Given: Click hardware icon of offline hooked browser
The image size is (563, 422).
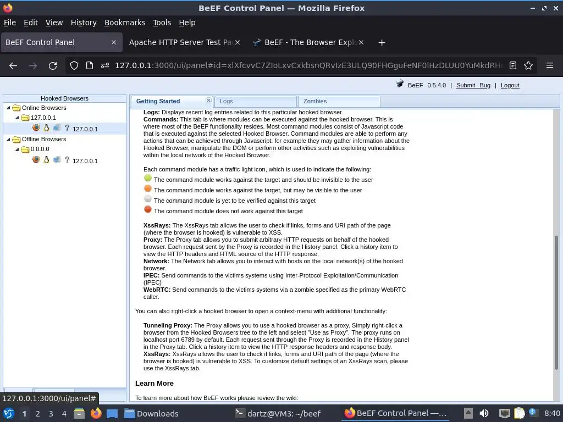Looking at the screenshot, I should tap(57, 160).
